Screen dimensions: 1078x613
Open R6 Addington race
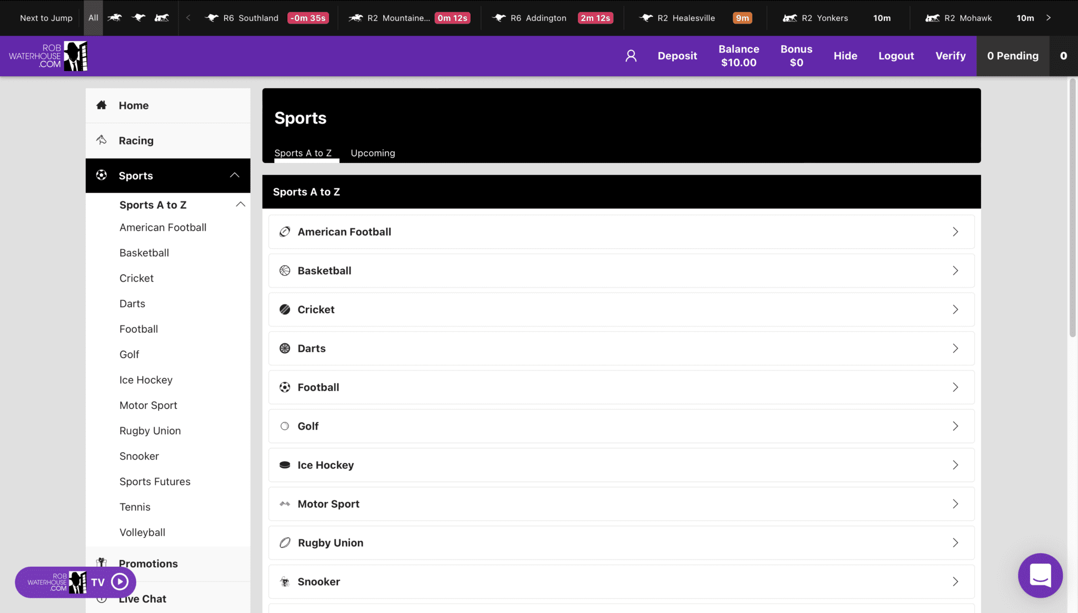(552, 18)
